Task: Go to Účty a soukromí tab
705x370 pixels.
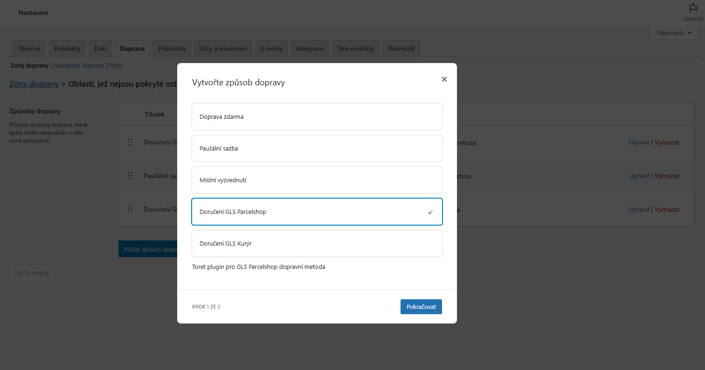Action: 223,48
